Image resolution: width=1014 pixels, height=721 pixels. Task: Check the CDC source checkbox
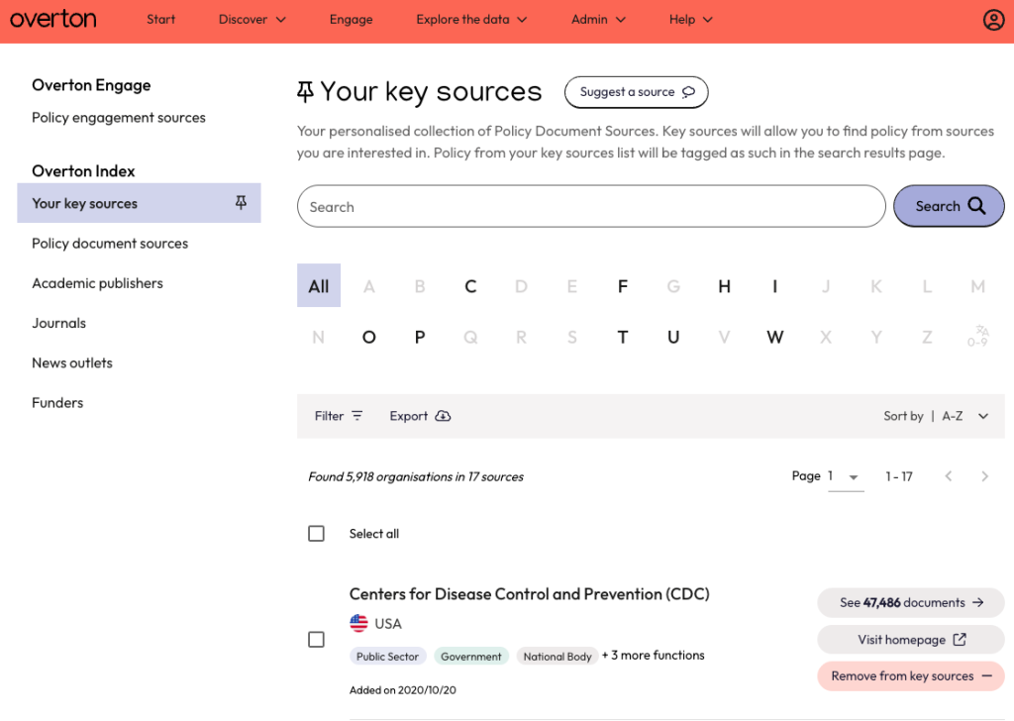[316, 640]
